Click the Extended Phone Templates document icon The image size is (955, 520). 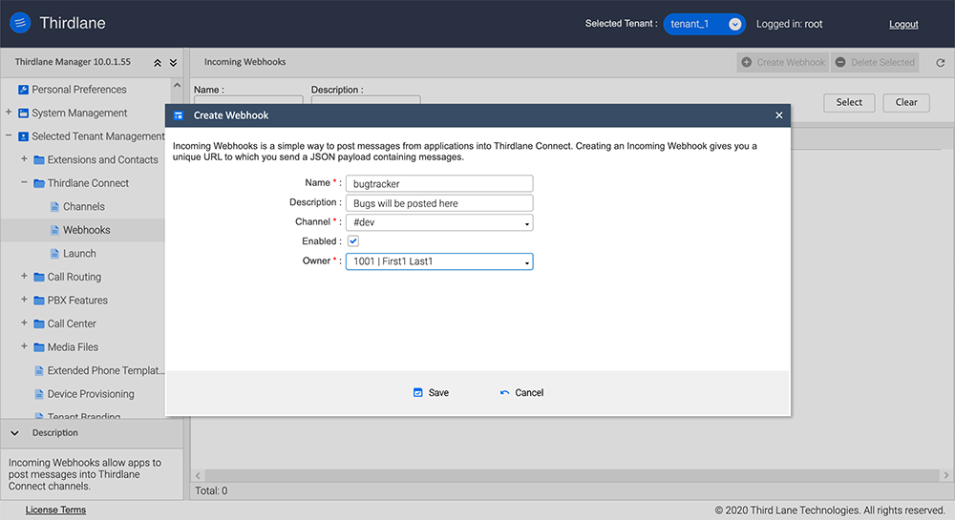pyautogui.click(x=39, y=370)
